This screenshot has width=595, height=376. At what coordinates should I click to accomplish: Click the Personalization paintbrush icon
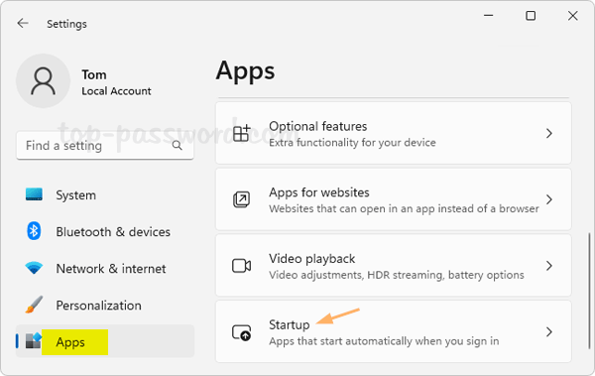point(34,305)
